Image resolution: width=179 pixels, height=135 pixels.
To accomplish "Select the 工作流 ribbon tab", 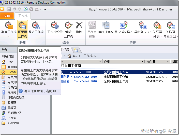I will pyautogui.click(x=23, y=16).
